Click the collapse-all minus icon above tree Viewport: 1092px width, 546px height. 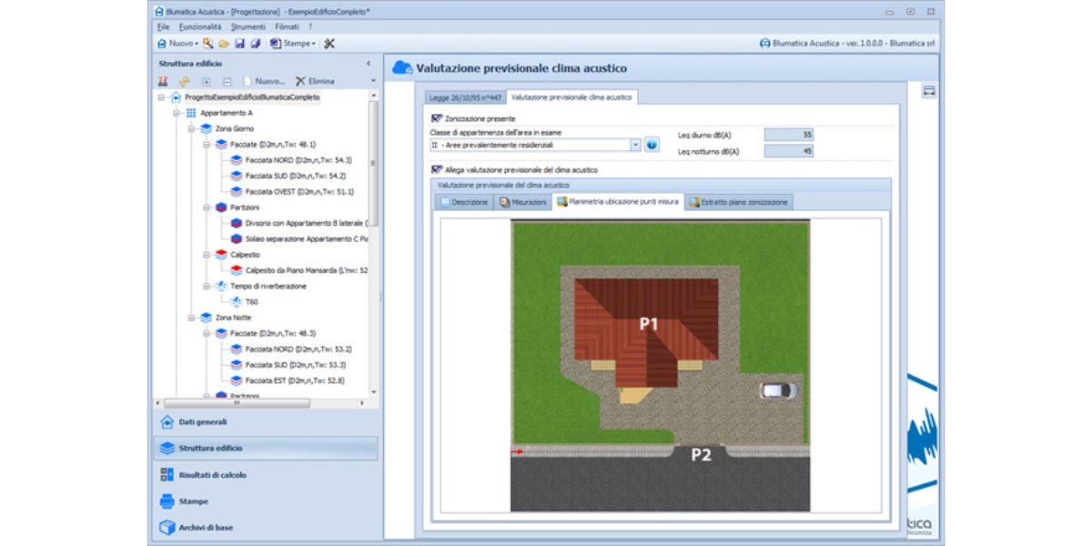tap(227, 81)
